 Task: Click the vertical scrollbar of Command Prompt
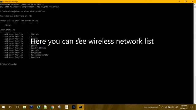pos(195,54)
